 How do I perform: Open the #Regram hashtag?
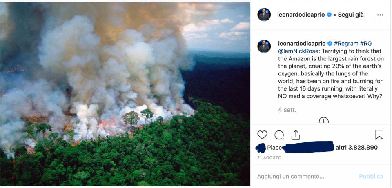[x=347, y=44]
